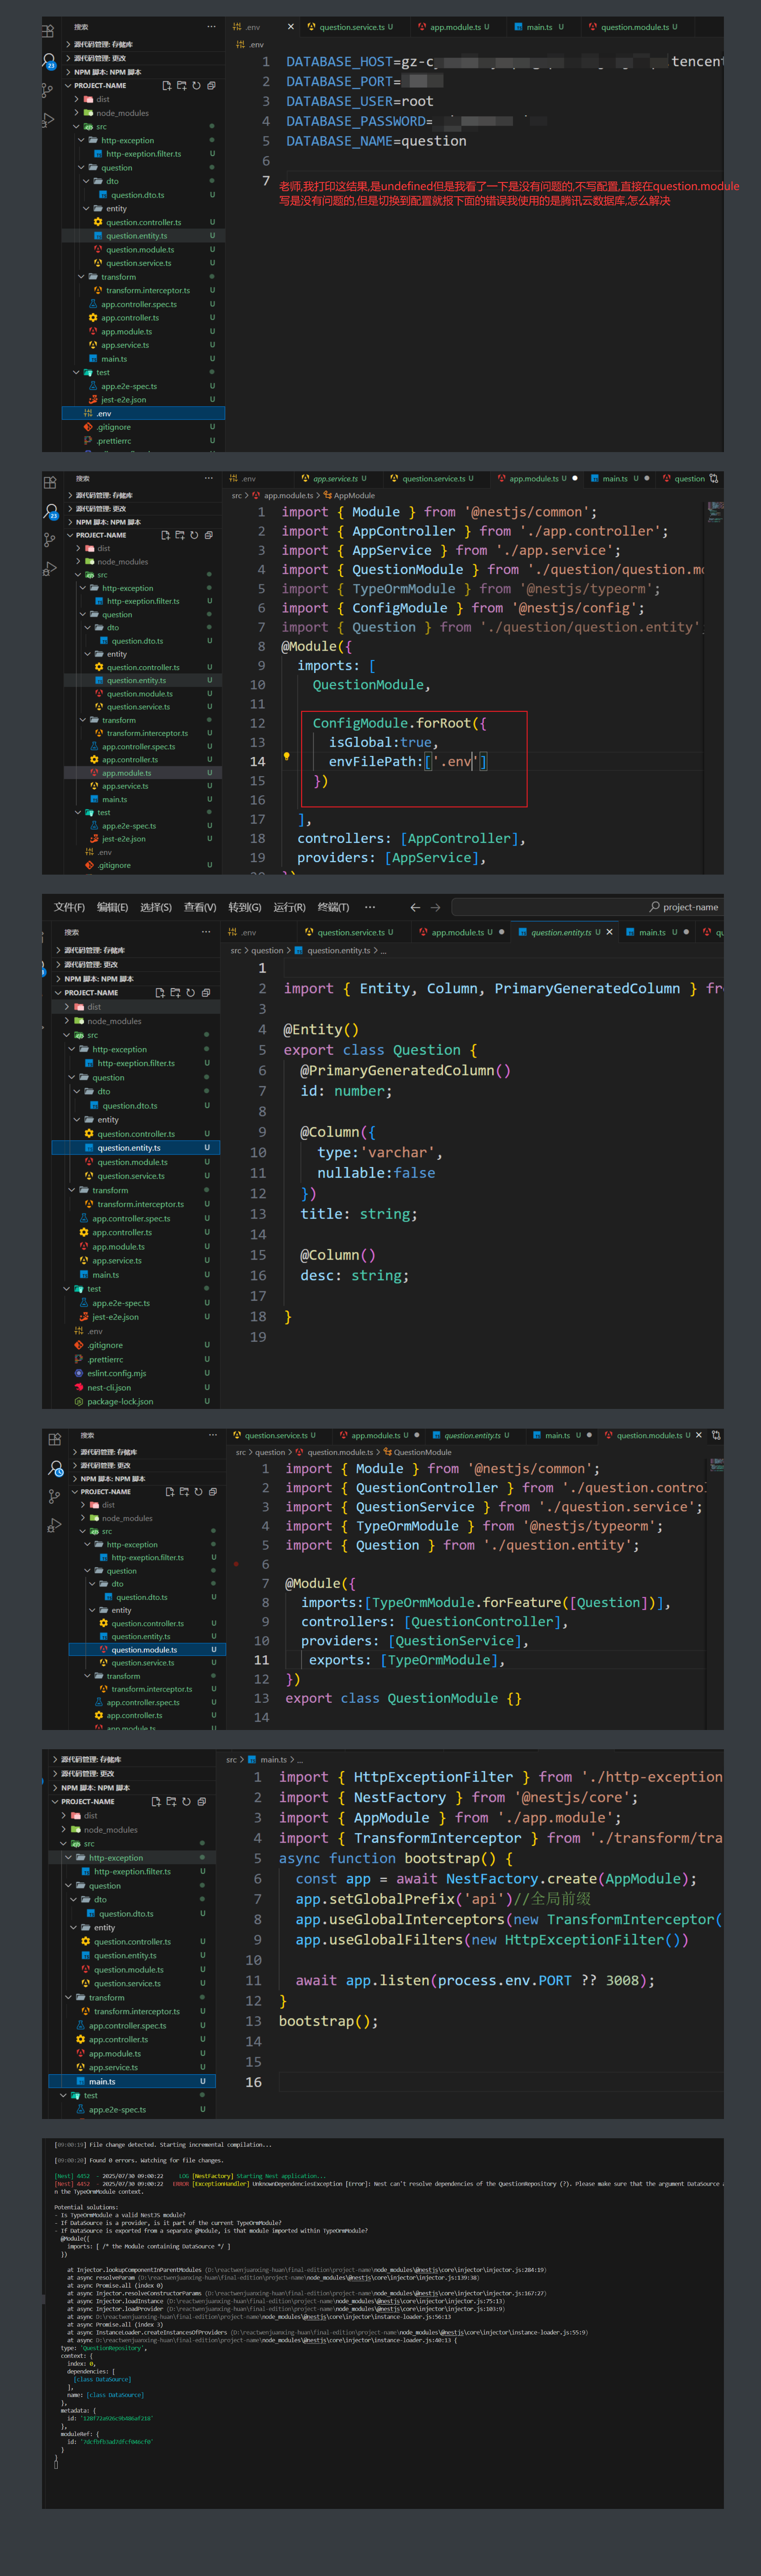Click the ConfigModule.forRoot code line
This screenshot has width=761, height=2576.
pyautogui.click(x=399, y=723)
